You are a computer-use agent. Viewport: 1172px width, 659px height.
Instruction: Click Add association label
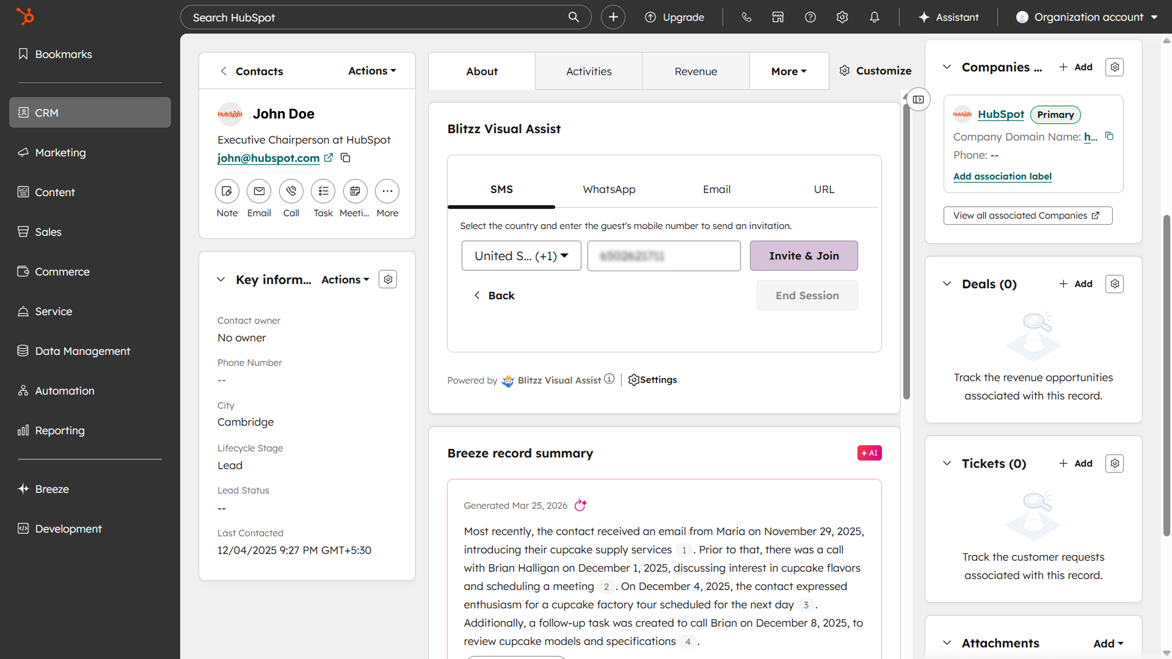1002,177
